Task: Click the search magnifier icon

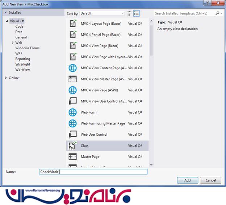Action: [217, 13]
